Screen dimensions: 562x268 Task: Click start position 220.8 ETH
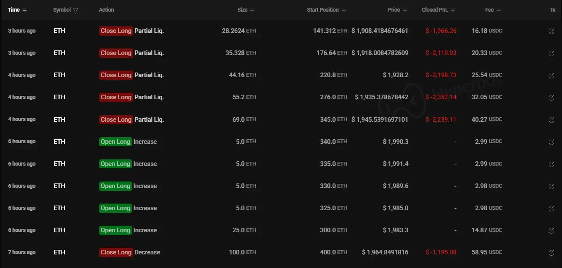[334, 75]
